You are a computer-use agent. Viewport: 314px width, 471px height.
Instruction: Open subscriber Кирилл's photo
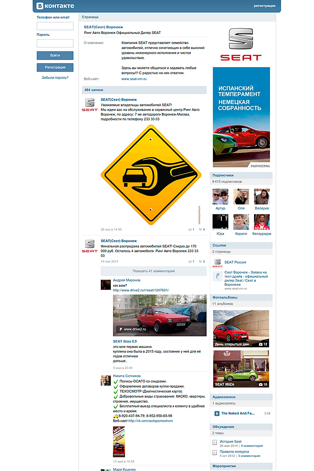pyautogui.click(x=241, y=222)
